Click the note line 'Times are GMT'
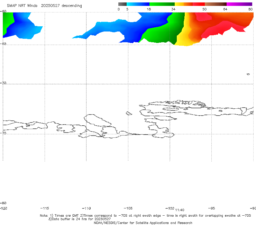This screenshot has height=225, width=256. click(67, 216)
